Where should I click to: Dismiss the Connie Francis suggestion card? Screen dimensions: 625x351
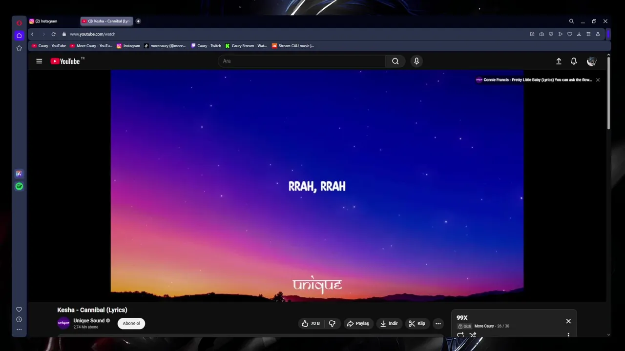598,80
